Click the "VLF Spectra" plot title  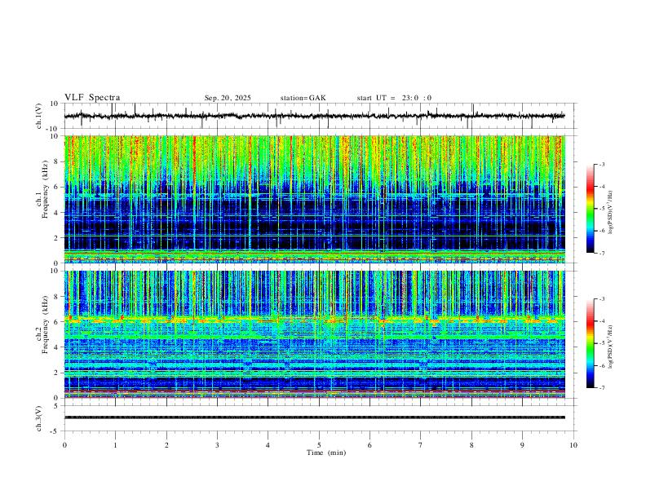92,98
